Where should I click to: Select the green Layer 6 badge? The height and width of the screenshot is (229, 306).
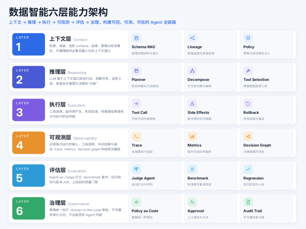(29, 208)
